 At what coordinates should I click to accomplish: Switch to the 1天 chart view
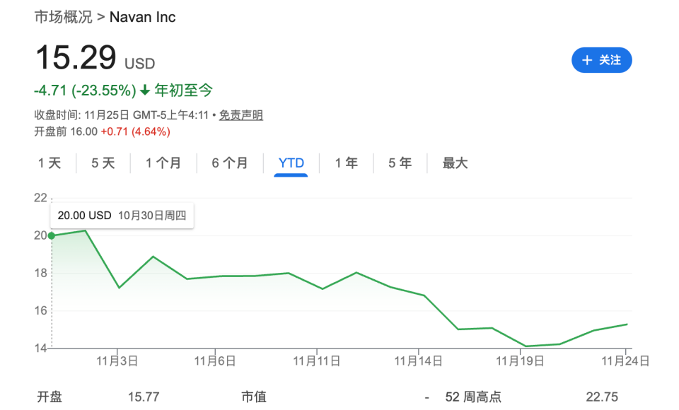[x=48, y=163]
